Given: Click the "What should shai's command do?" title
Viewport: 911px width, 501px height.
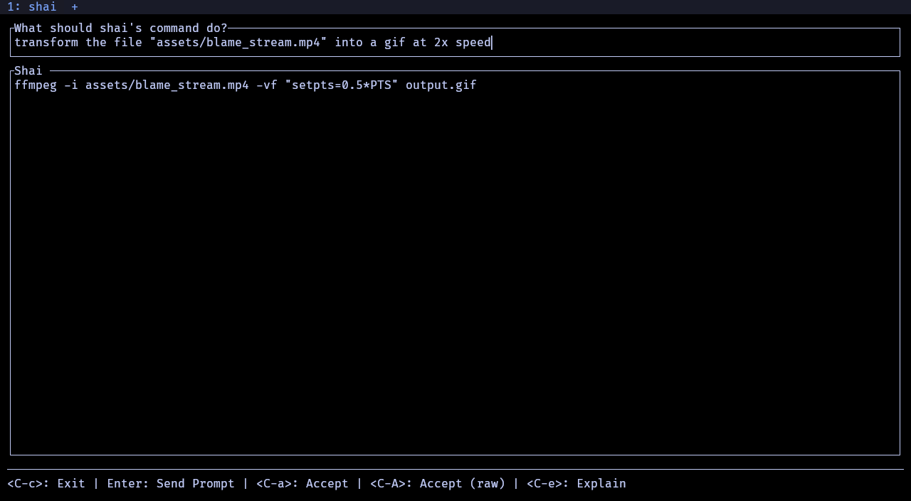Looking at the screenshot, I should [x=121, y=28].
